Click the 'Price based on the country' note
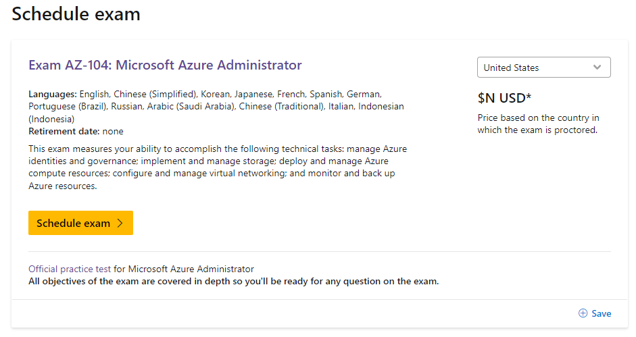The height and width of the screenshot is (337, 636). (x=538, y=124)
